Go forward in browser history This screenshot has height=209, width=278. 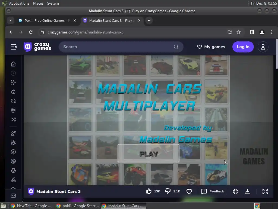tap(21, 32)
